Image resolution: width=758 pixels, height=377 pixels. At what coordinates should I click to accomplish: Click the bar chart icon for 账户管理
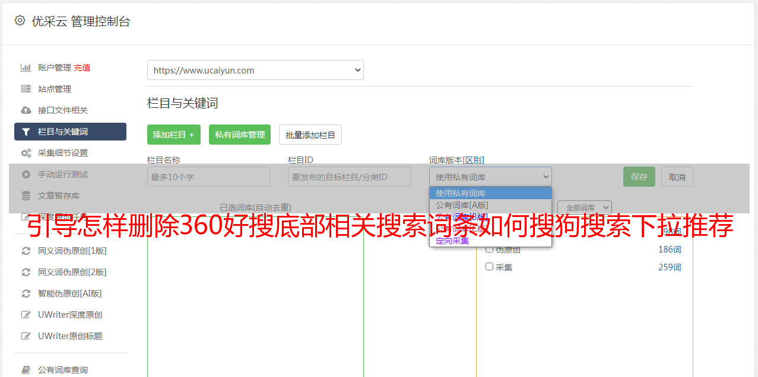26,68
